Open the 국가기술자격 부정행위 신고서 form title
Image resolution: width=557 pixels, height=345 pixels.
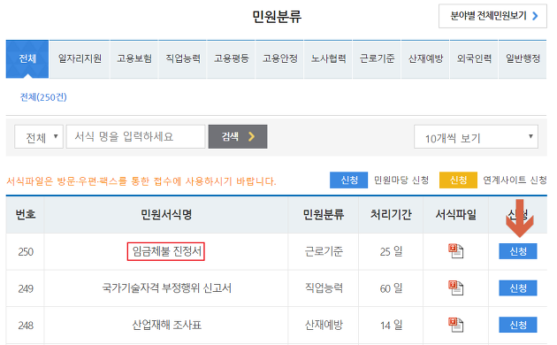click(x=166, y=287)
